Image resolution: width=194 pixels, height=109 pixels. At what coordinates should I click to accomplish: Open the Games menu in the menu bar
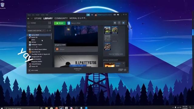coord(42,15)
